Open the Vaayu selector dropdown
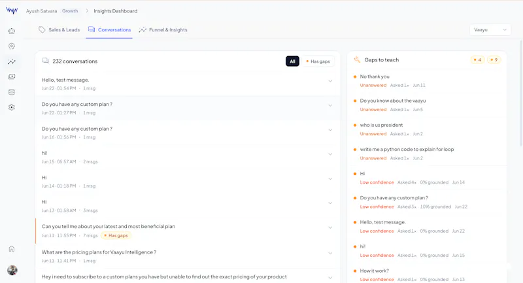The height and width of the screenshot is (283, 523). click(490, 29)
